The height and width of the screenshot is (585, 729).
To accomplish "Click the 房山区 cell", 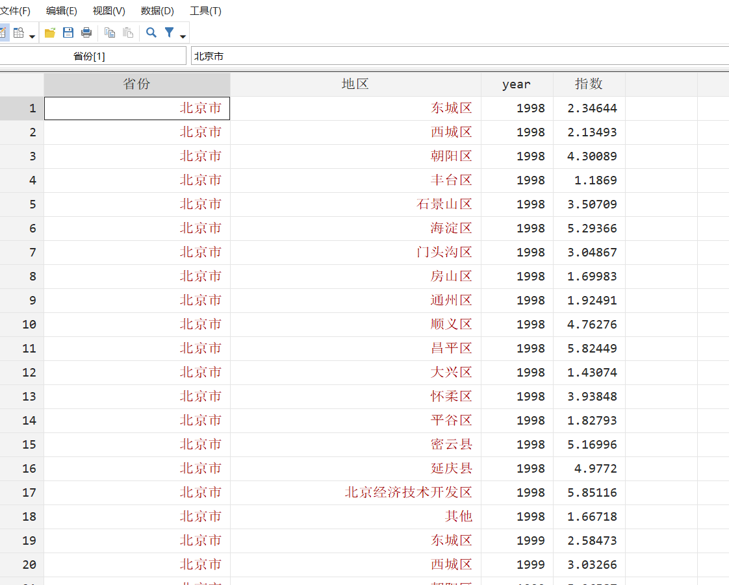I will (x=355, y=277).
